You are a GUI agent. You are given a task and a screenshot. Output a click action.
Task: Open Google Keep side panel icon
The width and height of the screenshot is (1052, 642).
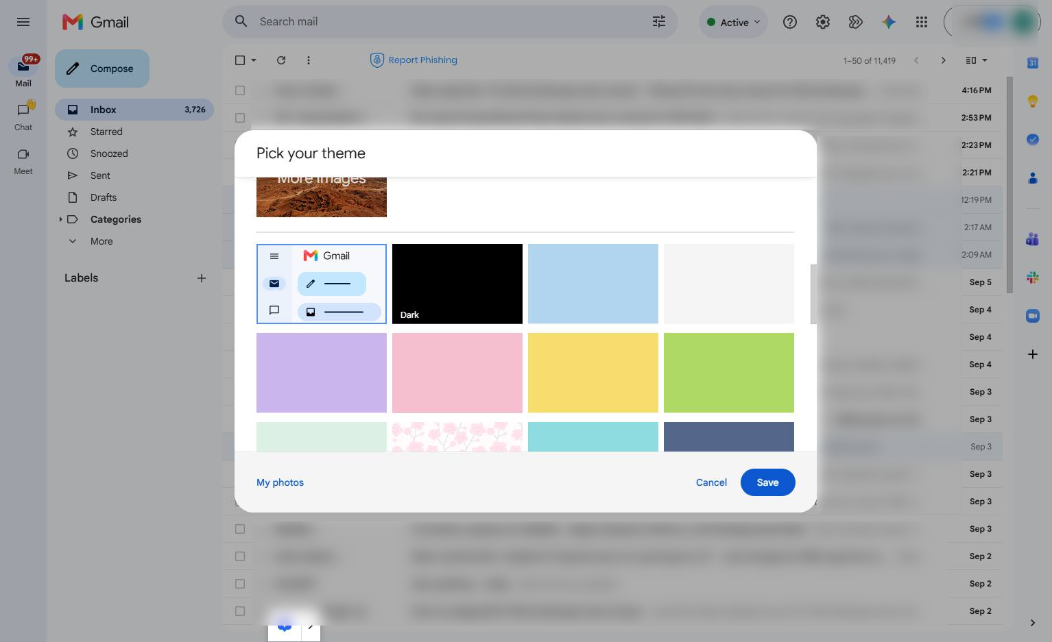[1033, 101]
